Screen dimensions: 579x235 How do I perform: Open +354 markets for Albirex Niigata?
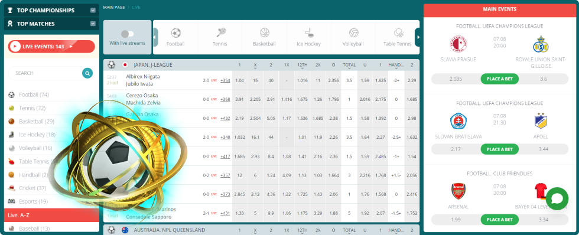coord(225,80)
